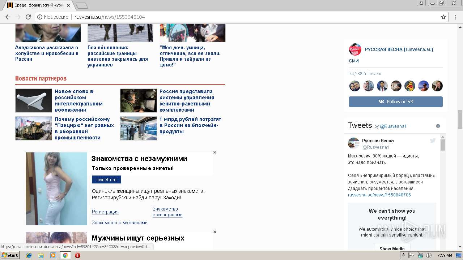Click the Pantsir vehicle thumbnail

tap(34, 128)
